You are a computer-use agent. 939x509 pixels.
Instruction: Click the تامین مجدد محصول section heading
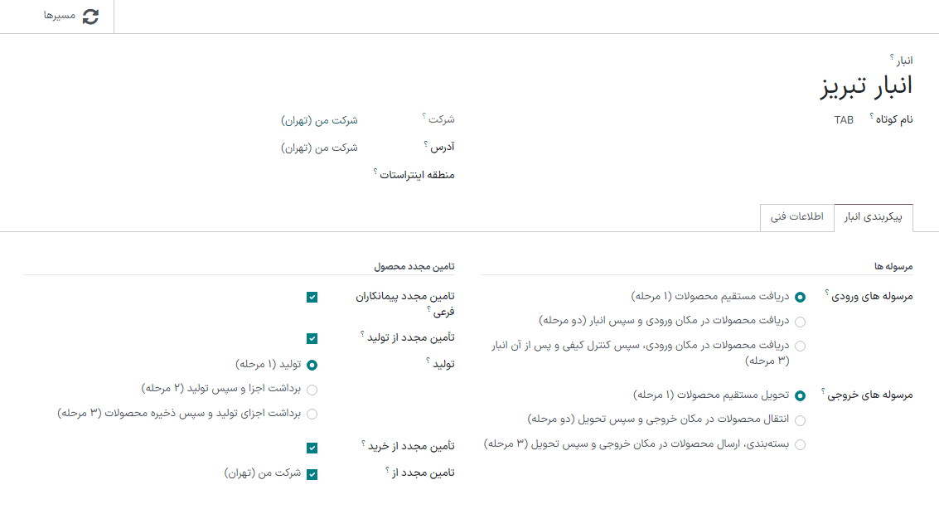pos(414,266)
